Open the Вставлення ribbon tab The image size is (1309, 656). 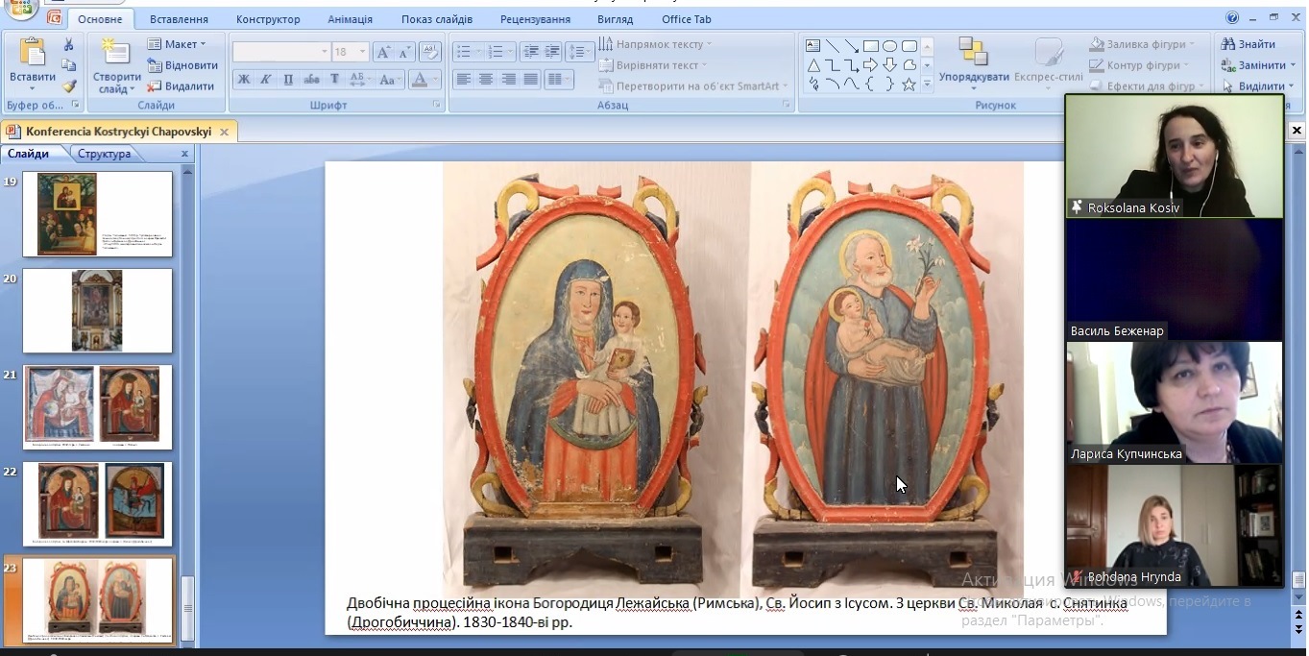click(179, 19)
